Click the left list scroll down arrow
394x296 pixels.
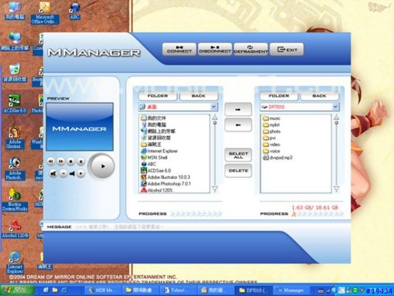215,189
